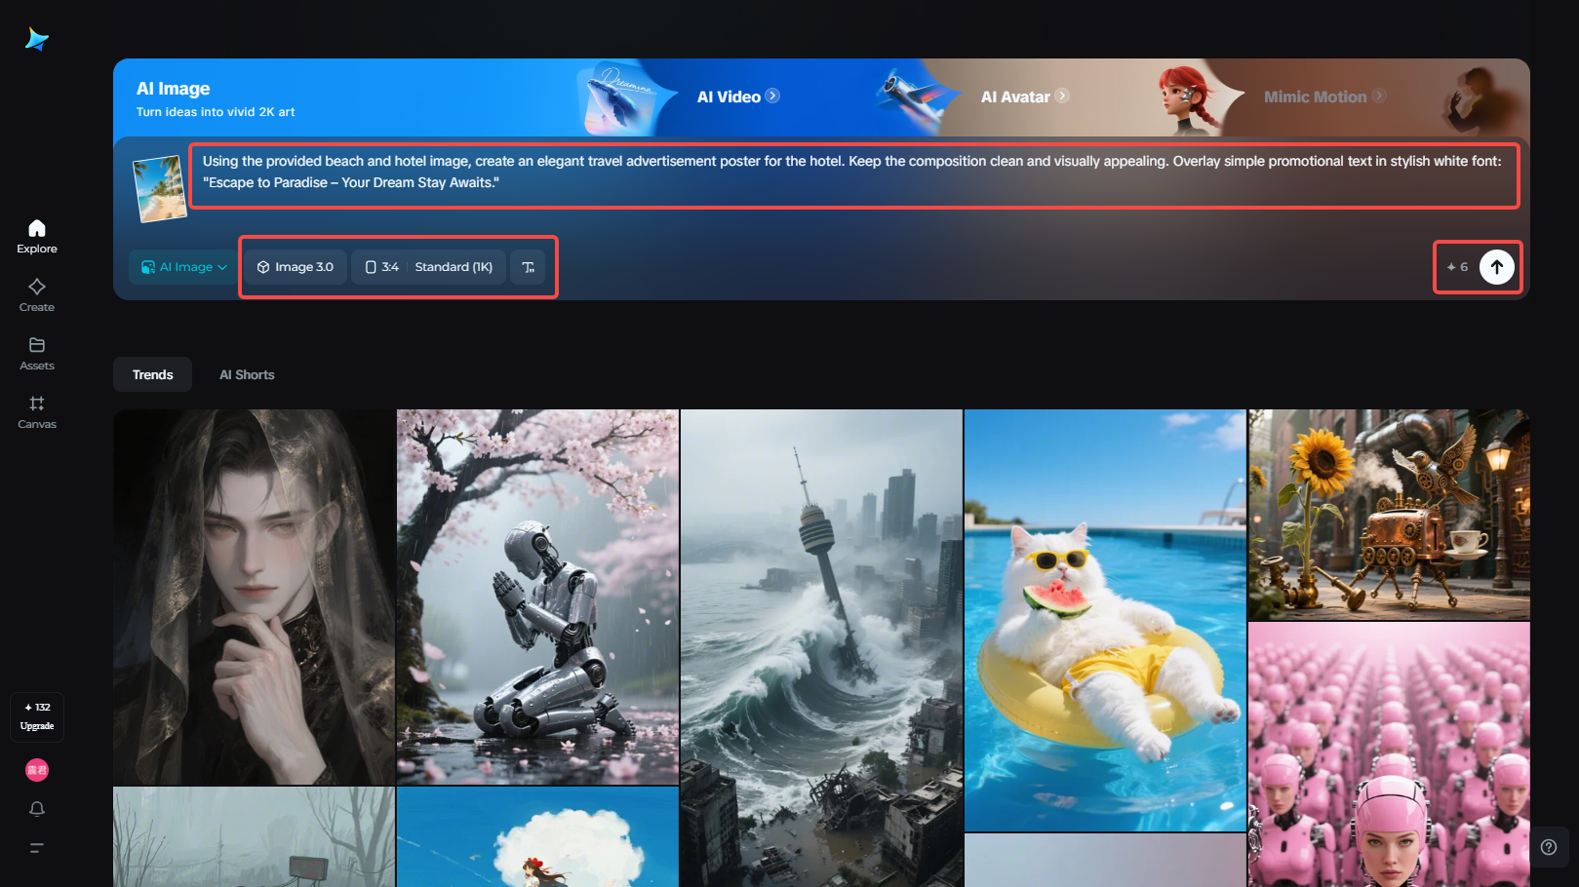This screenshot has height=887, width=1579.
Task: Click the uploaded beach reference thumbnail
Action: click(160, 189)
